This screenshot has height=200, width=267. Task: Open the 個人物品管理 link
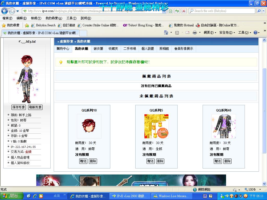[20, 158]
